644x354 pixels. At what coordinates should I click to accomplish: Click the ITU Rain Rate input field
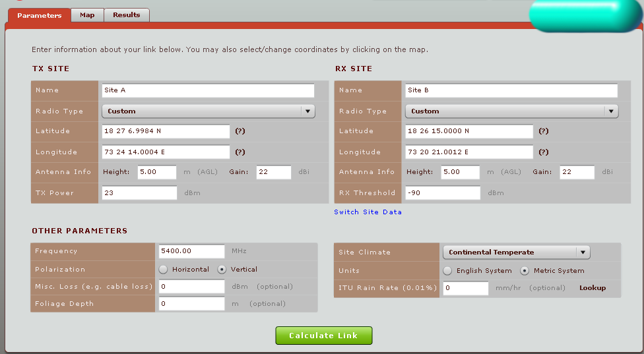(466, 288)
